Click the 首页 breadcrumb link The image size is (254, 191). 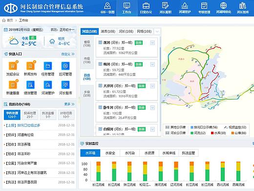[10, 21]
